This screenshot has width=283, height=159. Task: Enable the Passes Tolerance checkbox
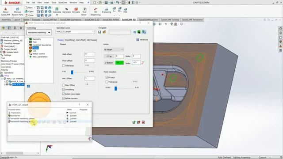click(64, 66)
